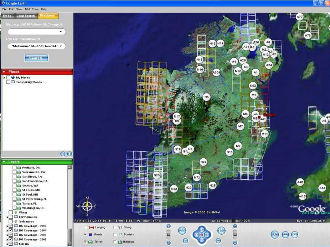
Task: Check the My Places checkbox
Action: tap(8, 78)
